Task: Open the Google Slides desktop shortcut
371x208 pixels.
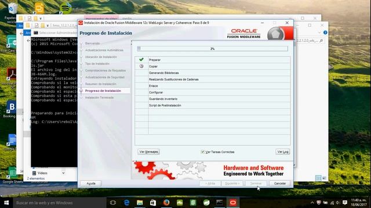Action: click(x=39, y=9)
